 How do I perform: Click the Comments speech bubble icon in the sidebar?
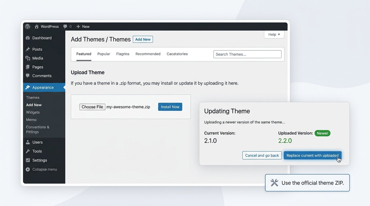tap(28, 76)
